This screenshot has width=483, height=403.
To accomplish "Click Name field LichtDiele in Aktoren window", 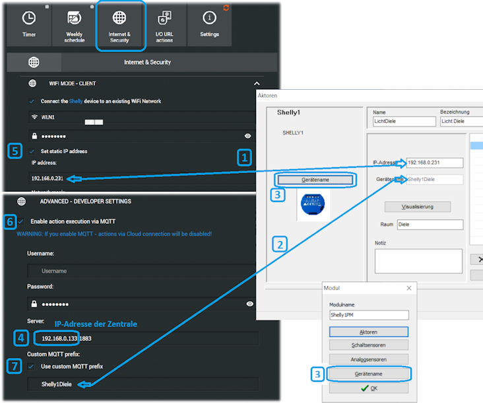I will coord(404,121).
